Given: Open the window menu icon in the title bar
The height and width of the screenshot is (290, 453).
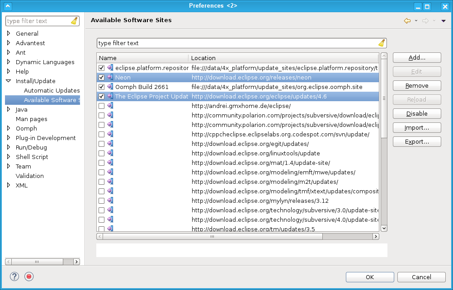Looking at the screenshot, I should click(8, 6).
